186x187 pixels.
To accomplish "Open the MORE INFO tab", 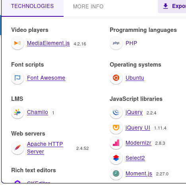I will pyautogui.click(x=88, y=6).
